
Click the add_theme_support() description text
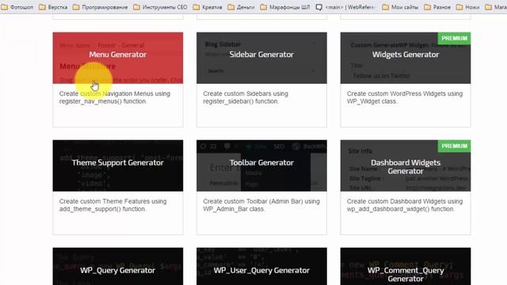point(113,205)
